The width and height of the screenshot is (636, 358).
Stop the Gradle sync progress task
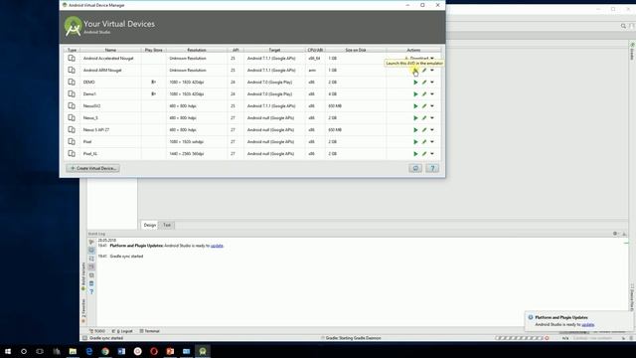(x=547, y=338)
